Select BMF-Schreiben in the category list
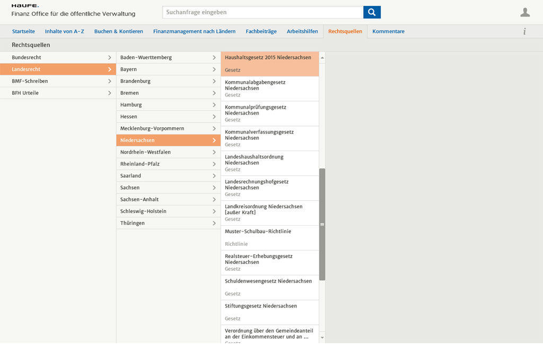543x355 pixels. pos(58,81)
